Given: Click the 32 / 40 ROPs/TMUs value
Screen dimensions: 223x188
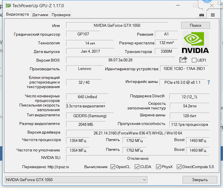Looking at the screenshot, I should pyautogui.click(x=84, y=82).
